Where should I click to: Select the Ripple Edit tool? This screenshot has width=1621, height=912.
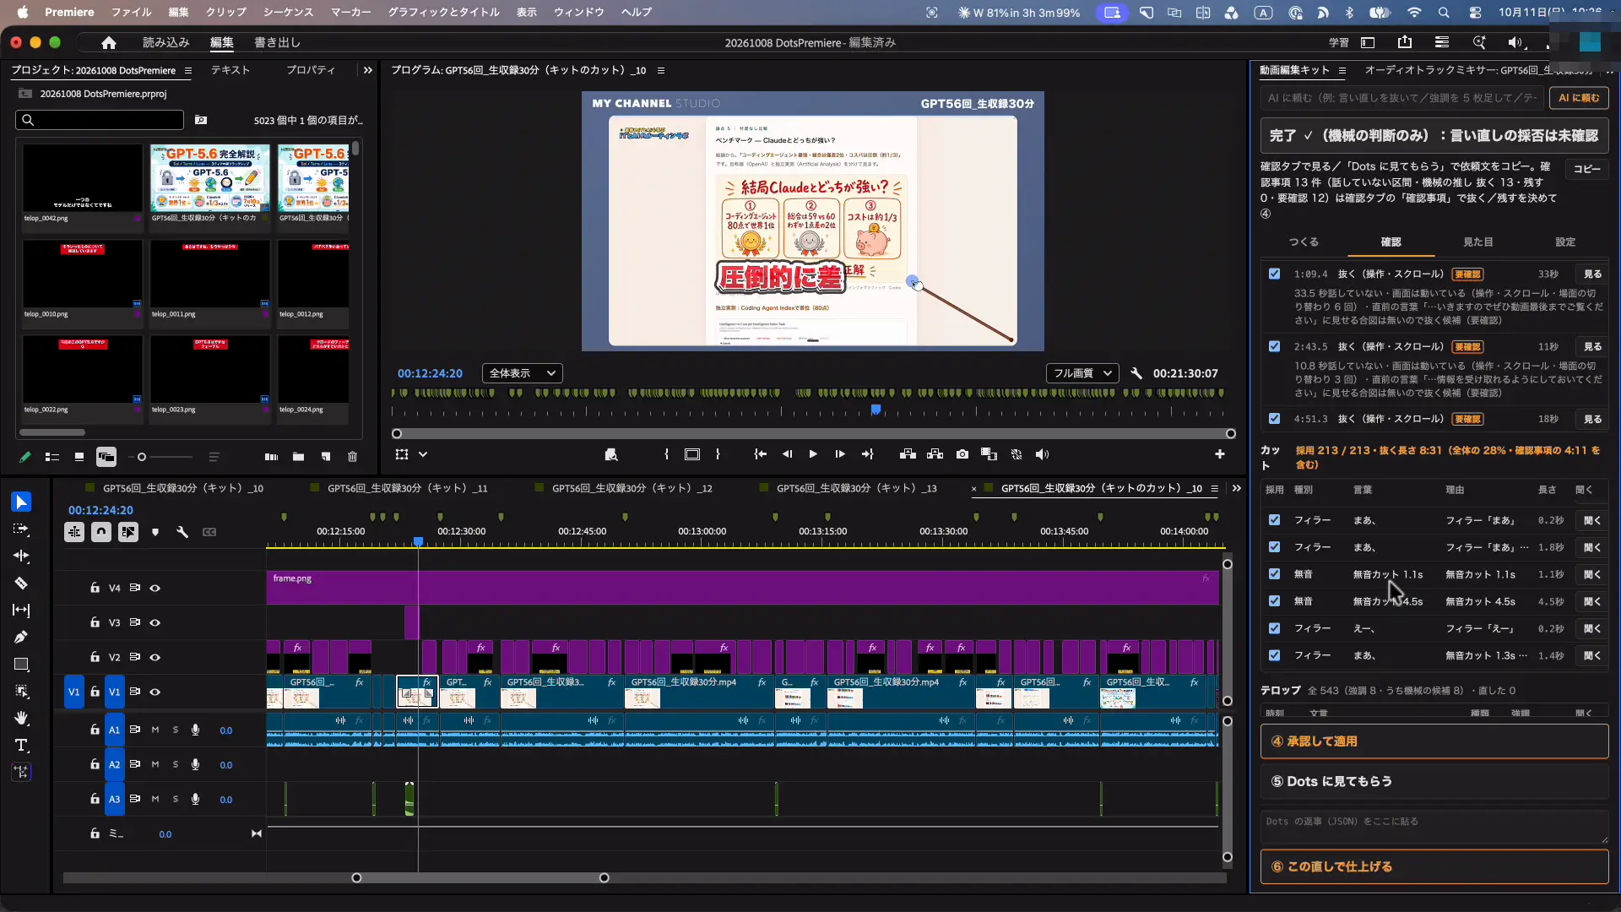tap(22, 556)
